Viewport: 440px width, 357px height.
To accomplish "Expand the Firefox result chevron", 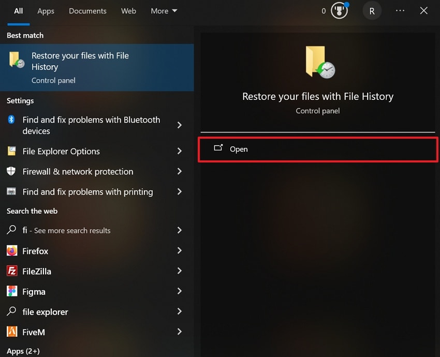I will point(180,251).
